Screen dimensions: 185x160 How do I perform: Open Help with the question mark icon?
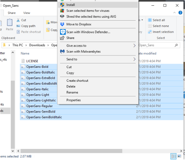[180, 13]
